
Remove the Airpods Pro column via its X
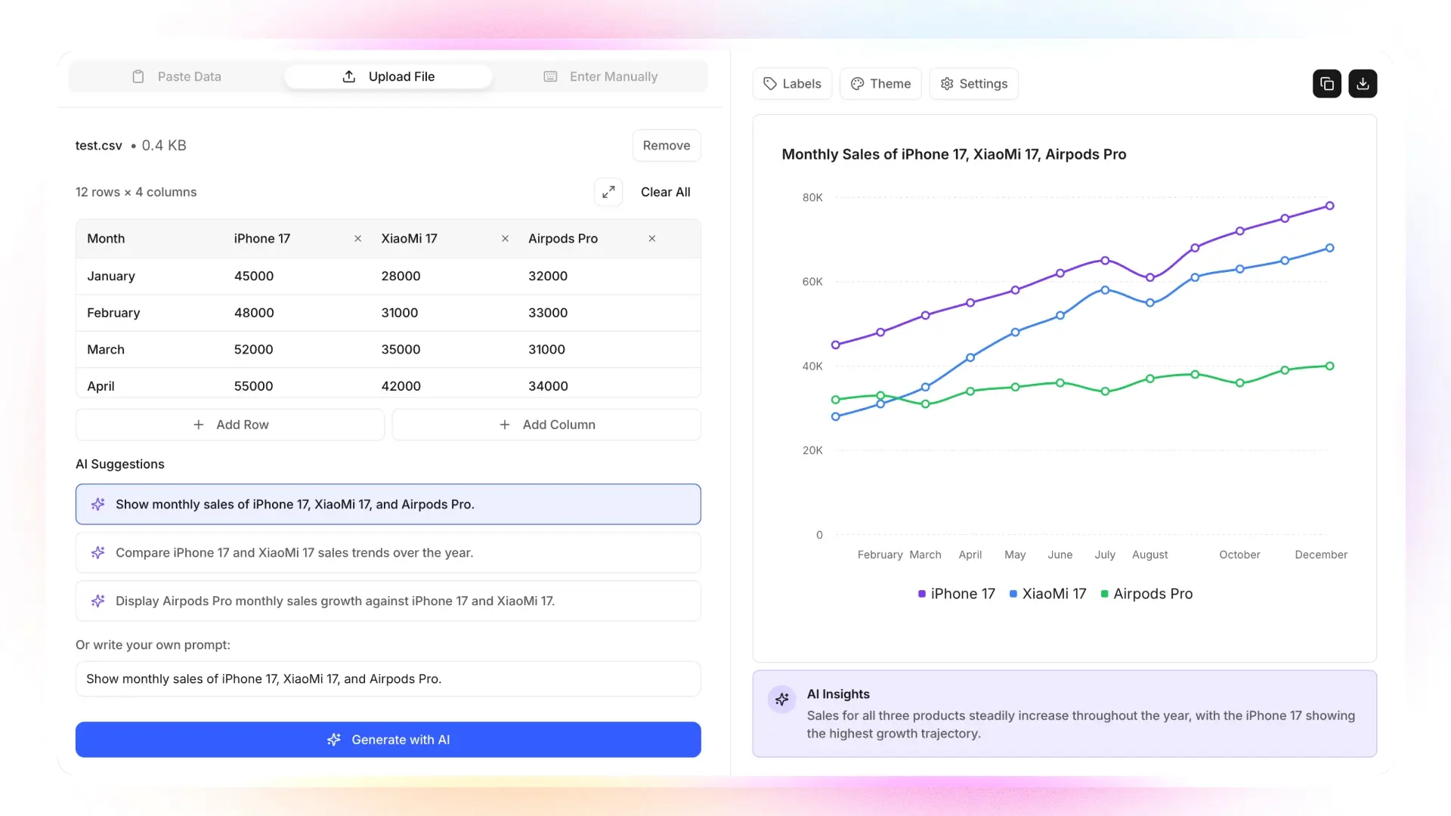[x=651, y=238]
